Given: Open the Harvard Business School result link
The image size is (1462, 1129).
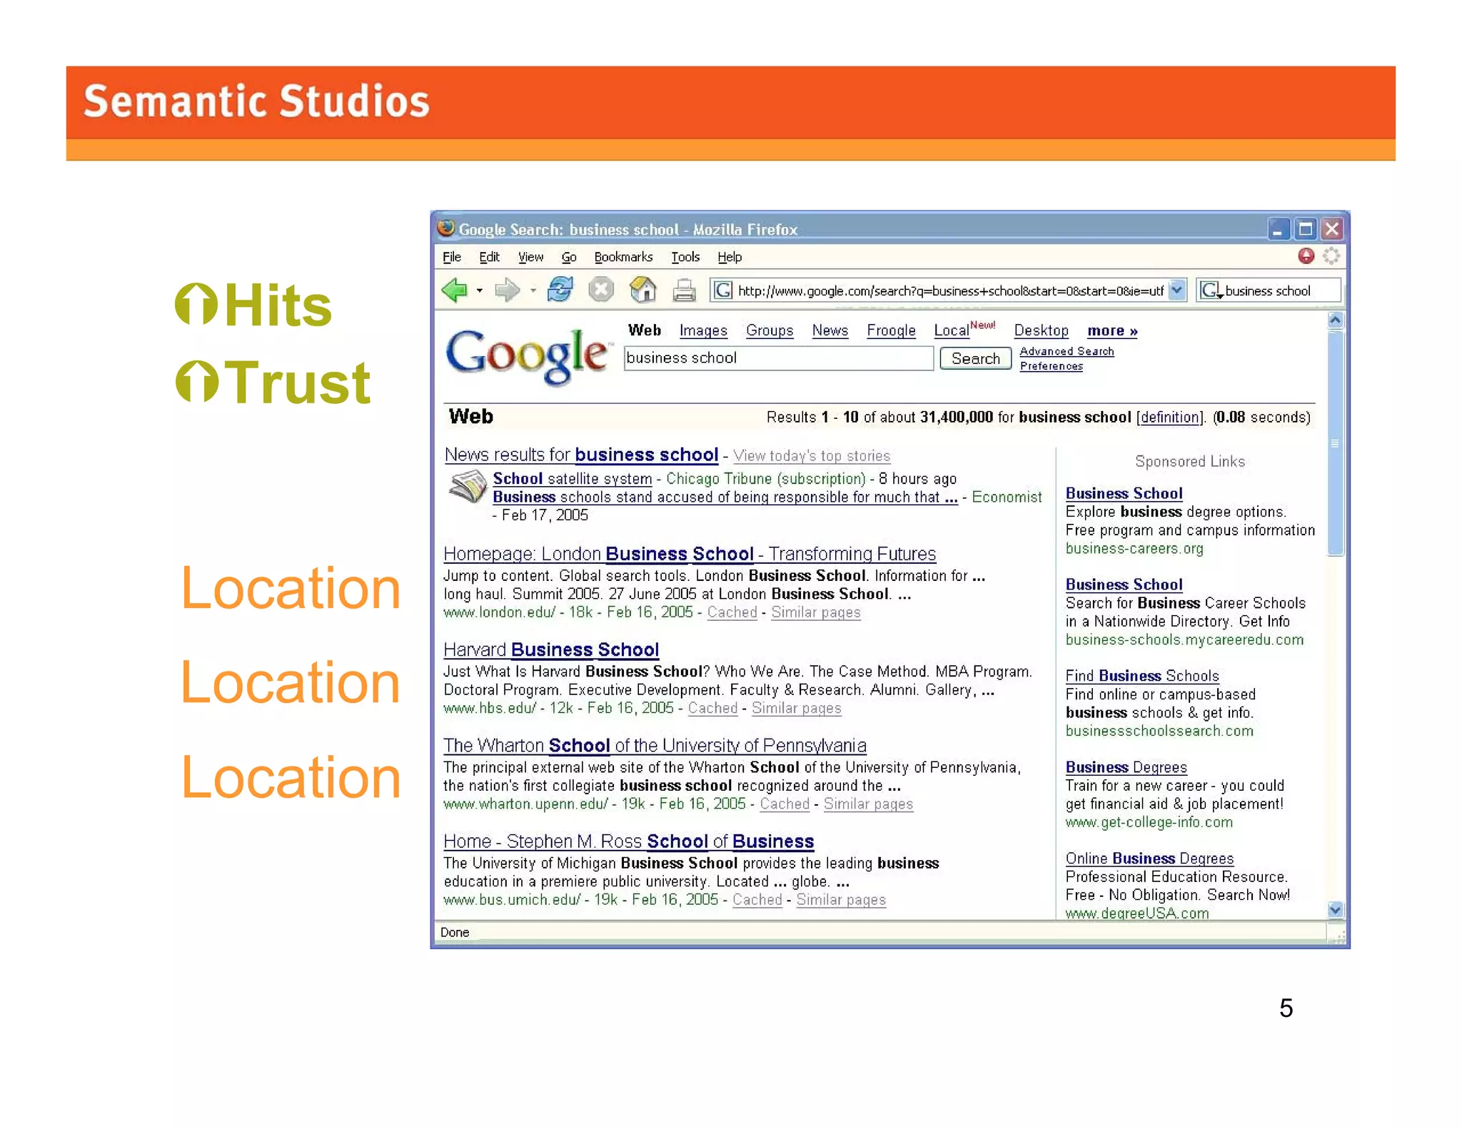Looking at the screenshot, I should click(x=550, y=649).
